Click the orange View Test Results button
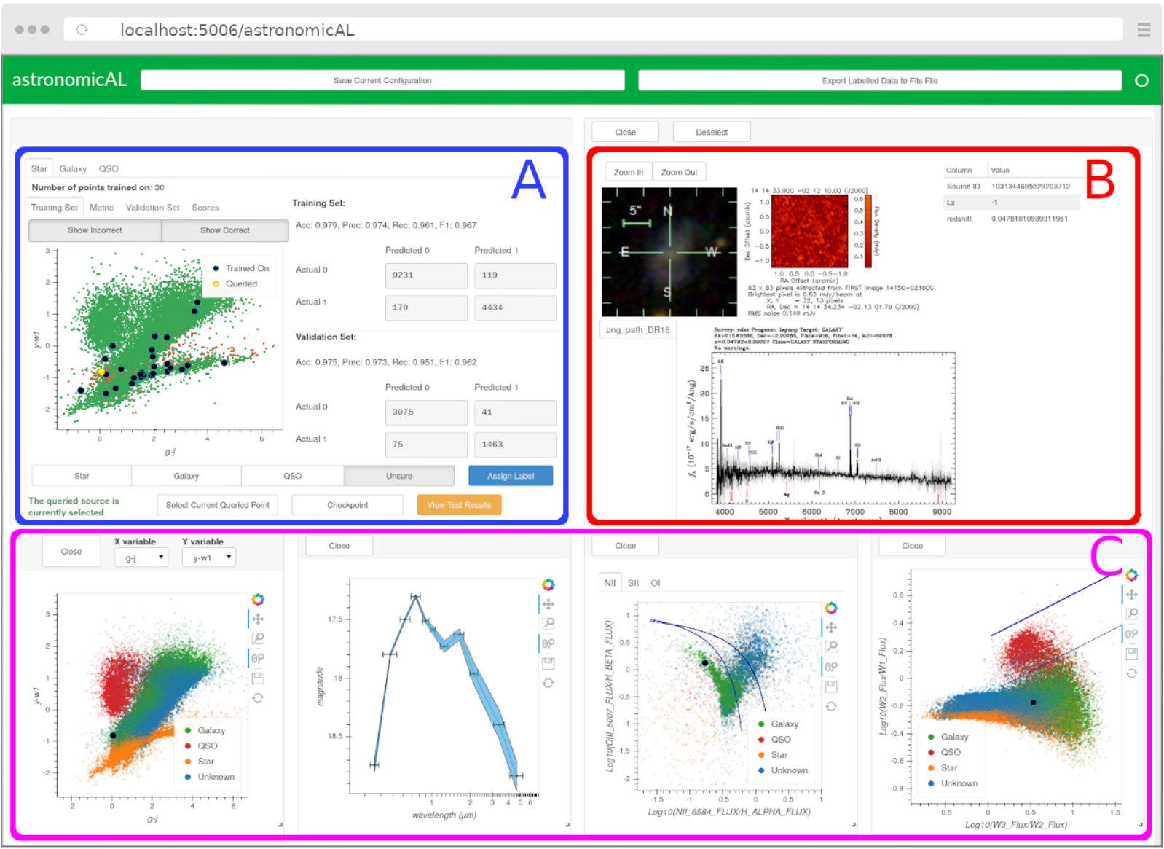The width and height of the screenshot is (1164, 849). click(459, 505)
